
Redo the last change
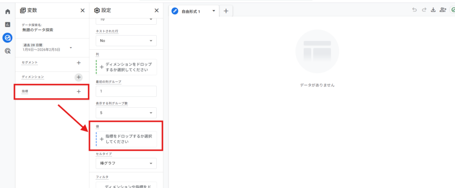pyautogui.click(x=424, y=10)
